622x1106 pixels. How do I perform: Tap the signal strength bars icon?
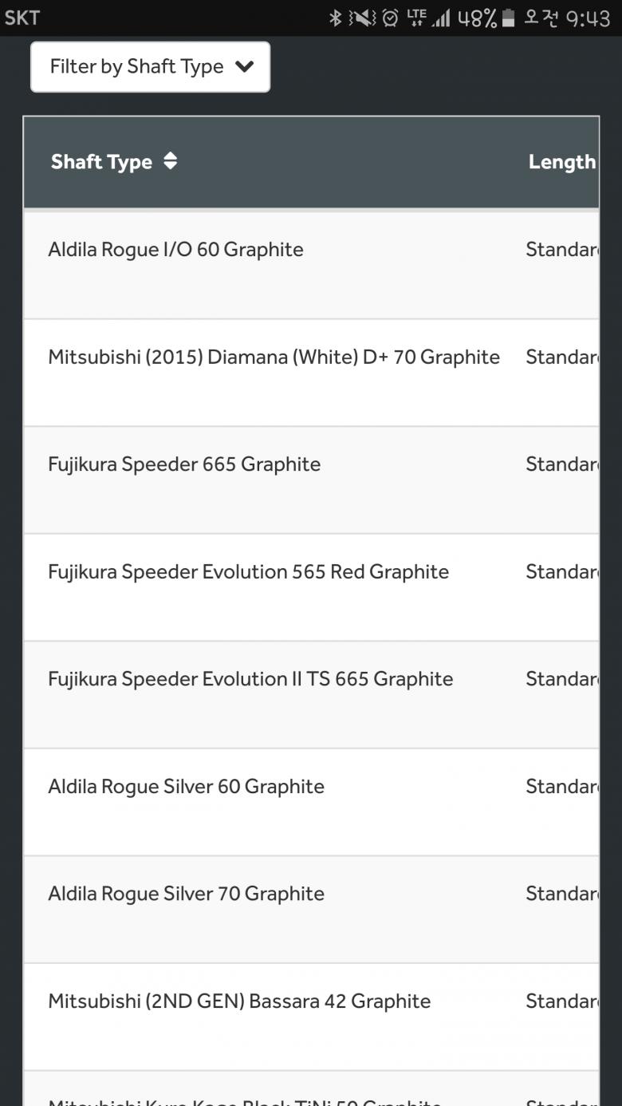pos(440,18)
